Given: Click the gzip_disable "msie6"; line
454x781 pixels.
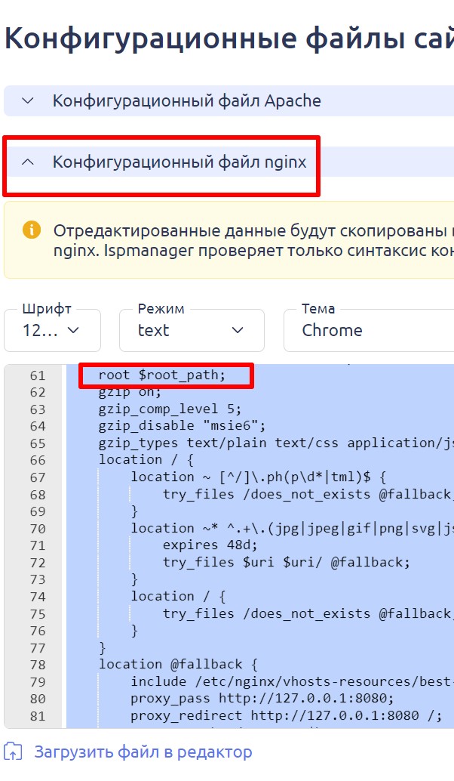Looking at the screenshot, I should pos(182,426).
